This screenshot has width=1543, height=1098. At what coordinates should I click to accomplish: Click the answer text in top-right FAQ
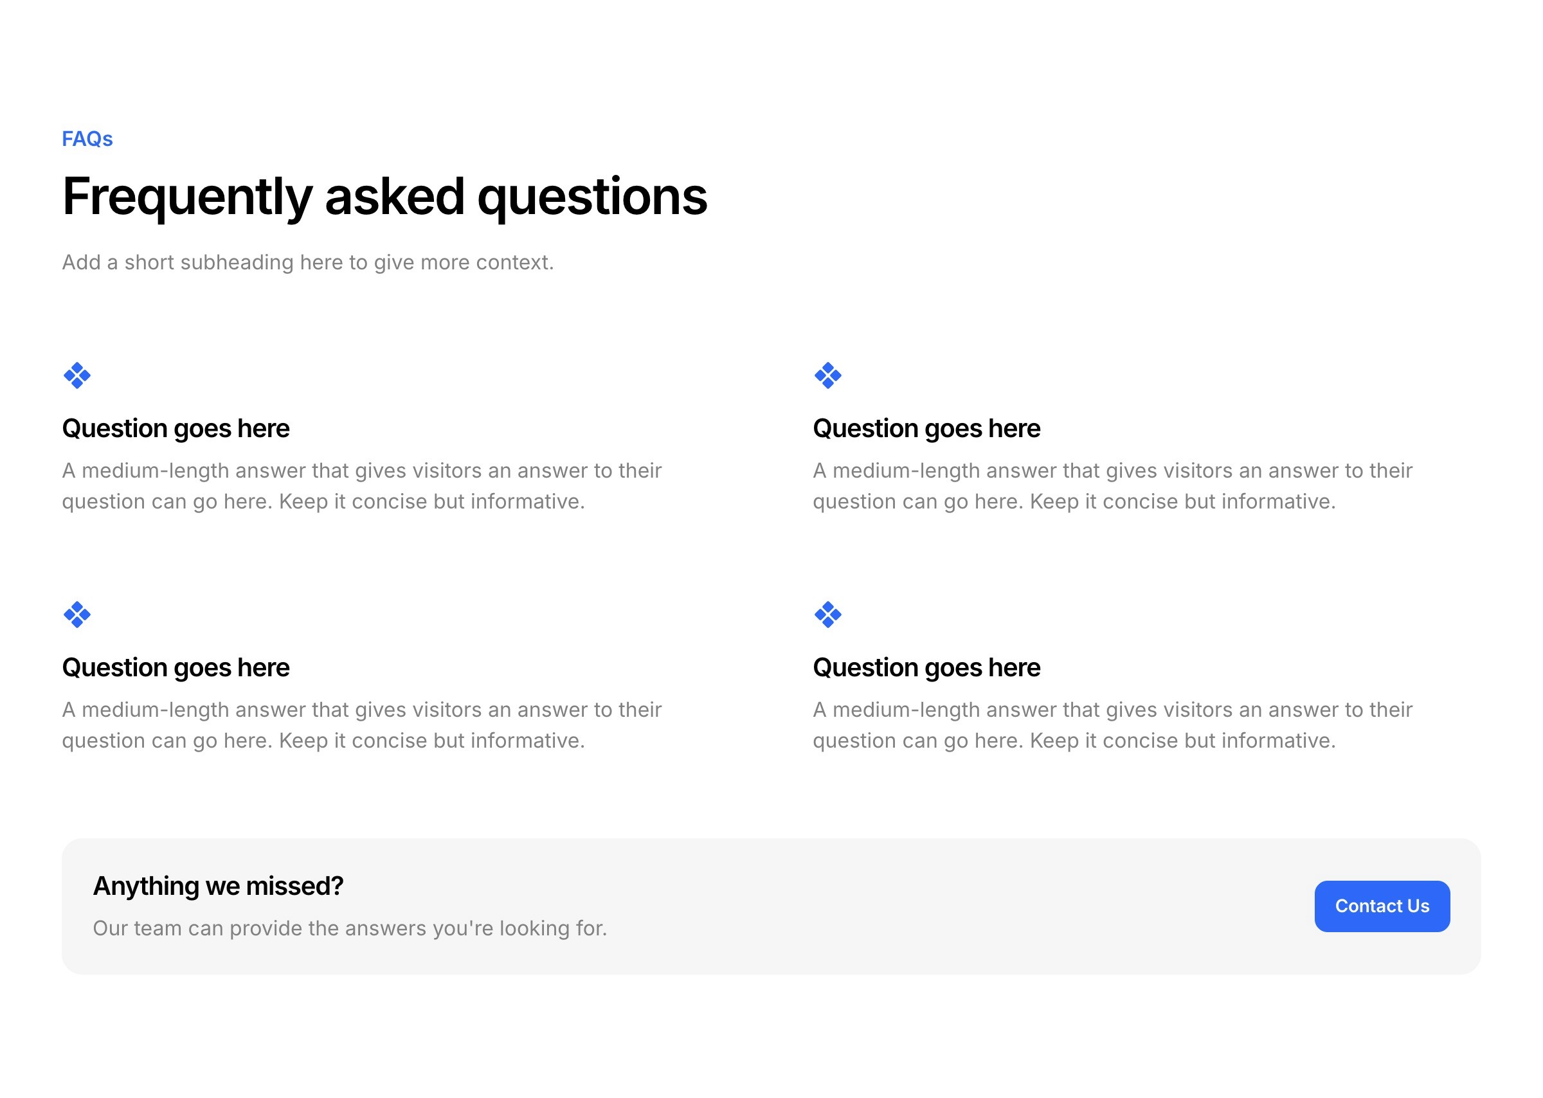pyautogui.click(x=1112, y=485)
